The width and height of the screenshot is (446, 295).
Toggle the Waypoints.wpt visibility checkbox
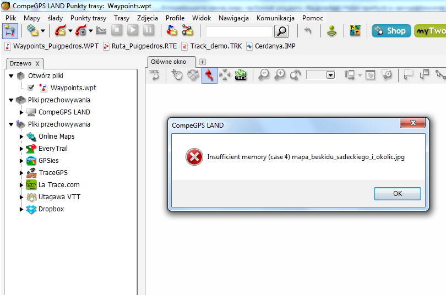31,88
